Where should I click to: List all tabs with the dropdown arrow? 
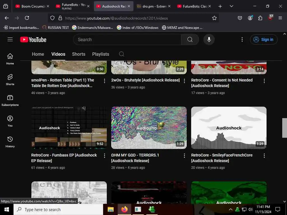pyautogui.click(x=231, y=6)
